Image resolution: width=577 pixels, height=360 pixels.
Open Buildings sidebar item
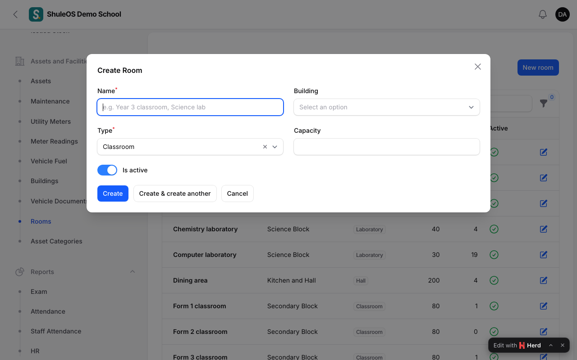click(44, 181)
